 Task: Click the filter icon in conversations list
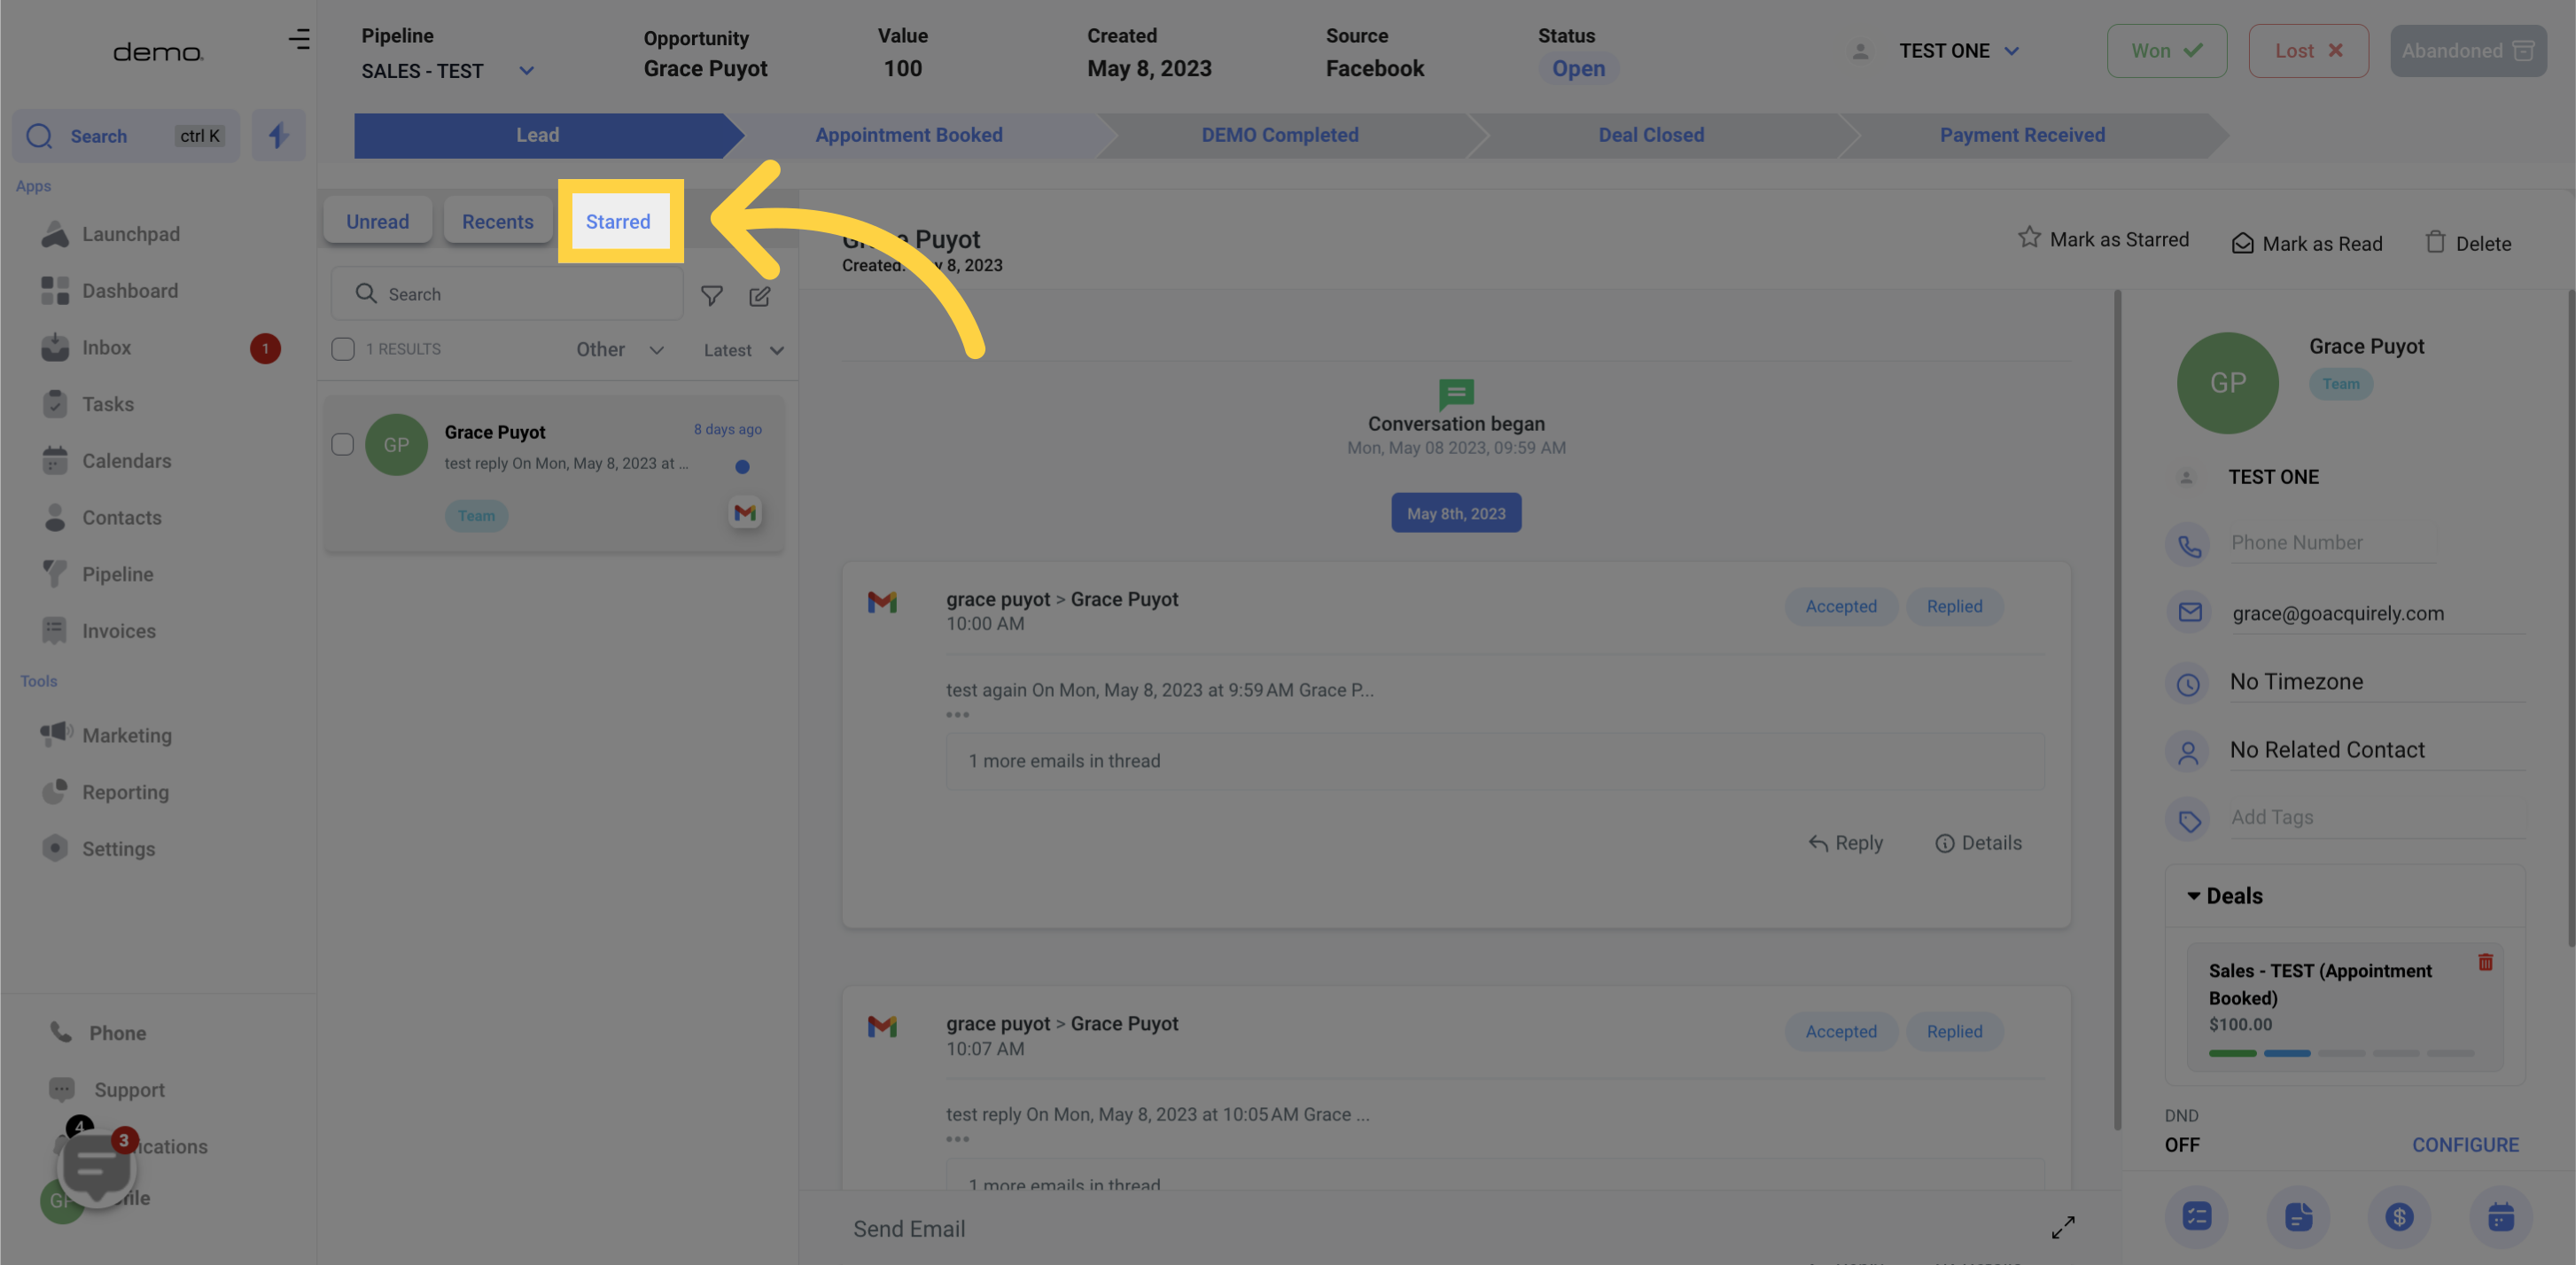712,294
